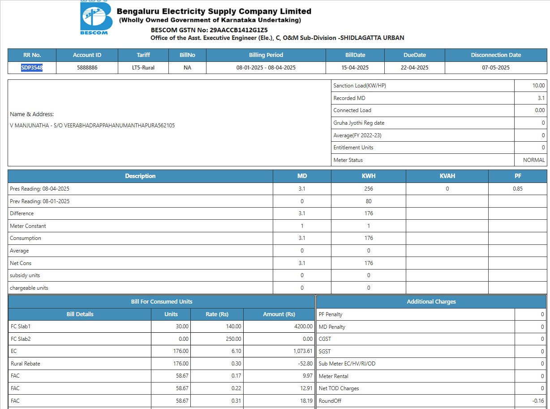Click the Description column header
This screenshot has height=409, width=550.
click(140, 176)
